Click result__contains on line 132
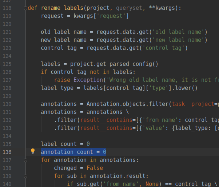Screen dimensions: 219x187 pos(106,120)
